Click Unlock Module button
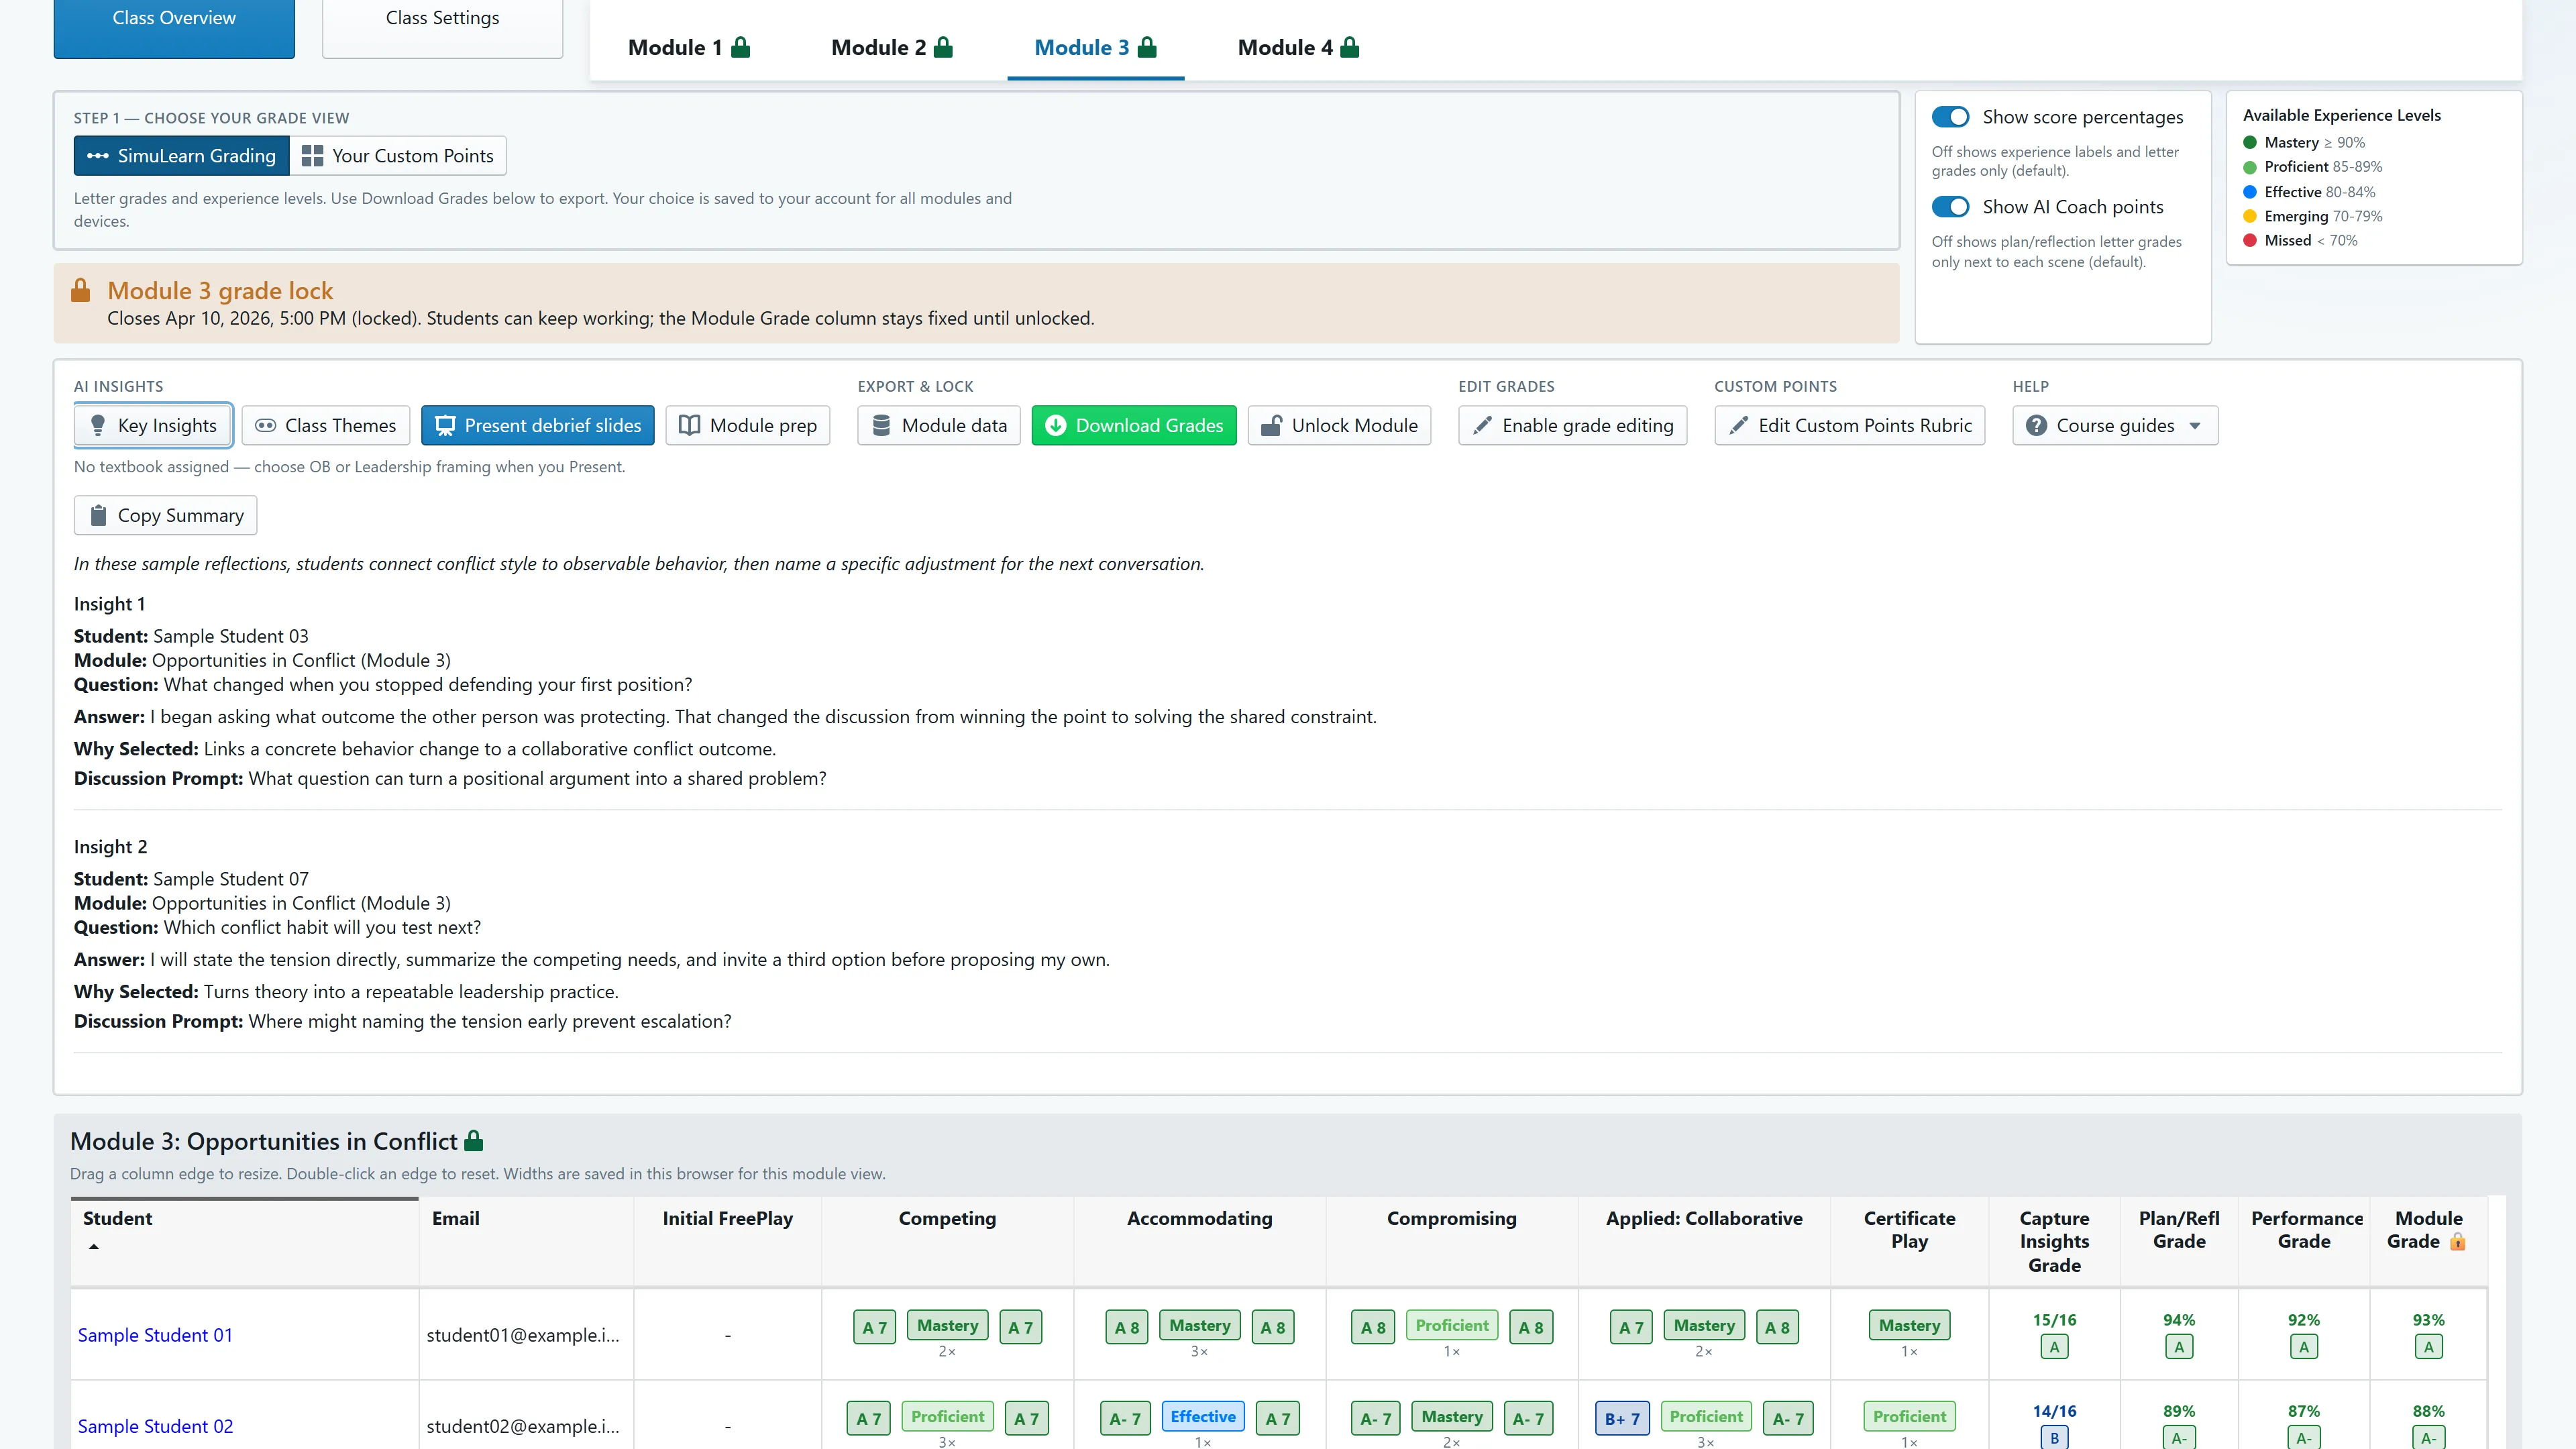 point(1339,425)
